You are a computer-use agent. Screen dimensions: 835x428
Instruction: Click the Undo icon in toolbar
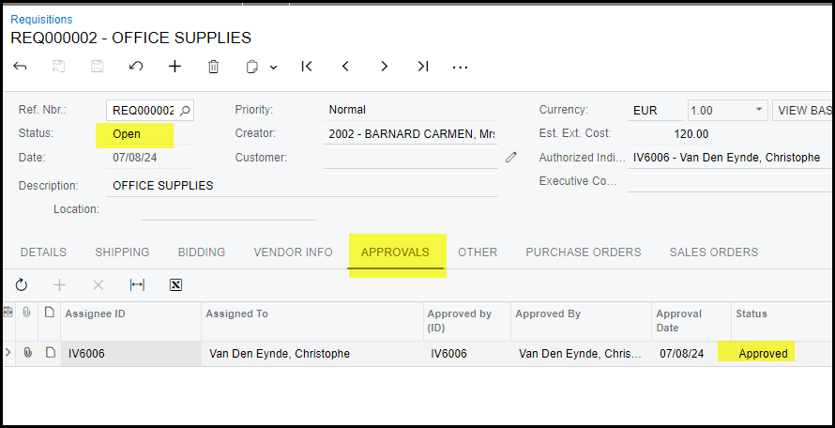coord(136,67)
